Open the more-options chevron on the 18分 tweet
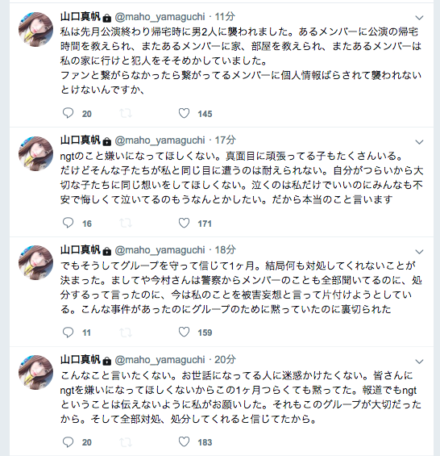Image resolution: width=440 pixels, height=456 pixels. pos(419,252)
